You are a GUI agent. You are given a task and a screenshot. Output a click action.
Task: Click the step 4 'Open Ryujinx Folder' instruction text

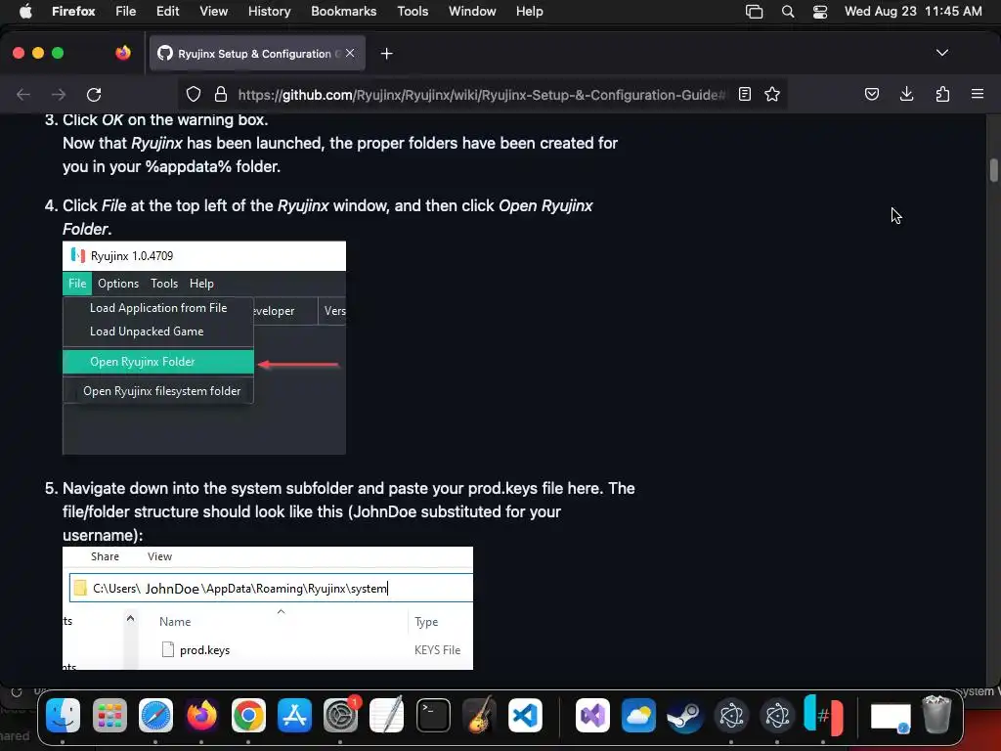[327, 217]
